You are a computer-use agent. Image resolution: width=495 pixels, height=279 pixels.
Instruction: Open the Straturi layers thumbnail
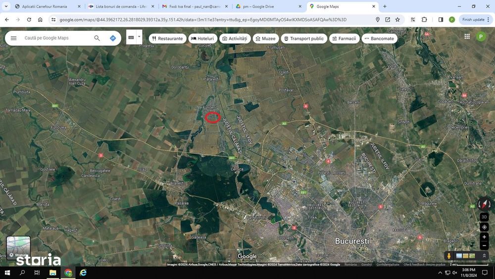pos(18,247)
